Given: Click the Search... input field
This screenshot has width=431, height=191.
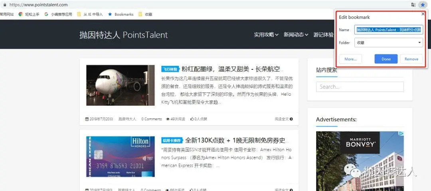Looking at the screenshot, I should point(360,87).
